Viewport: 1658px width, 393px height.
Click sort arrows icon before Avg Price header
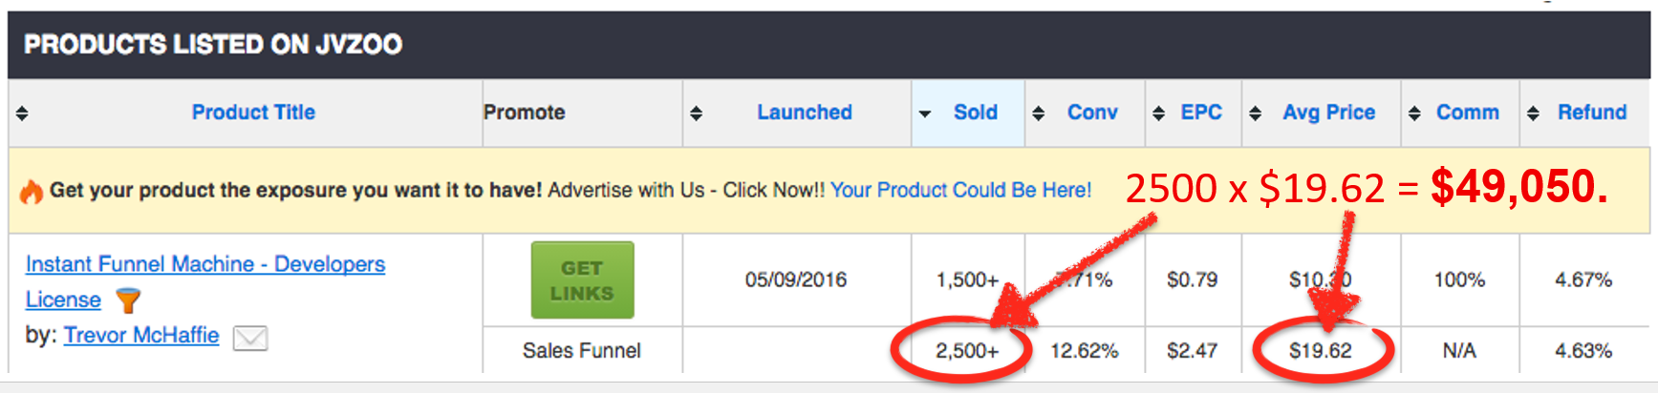pos(1256,114)
